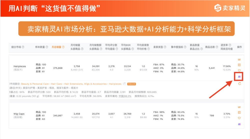Click the 样本数量 column header
This screenshot has width=250, height=139.
pos(40,47)
